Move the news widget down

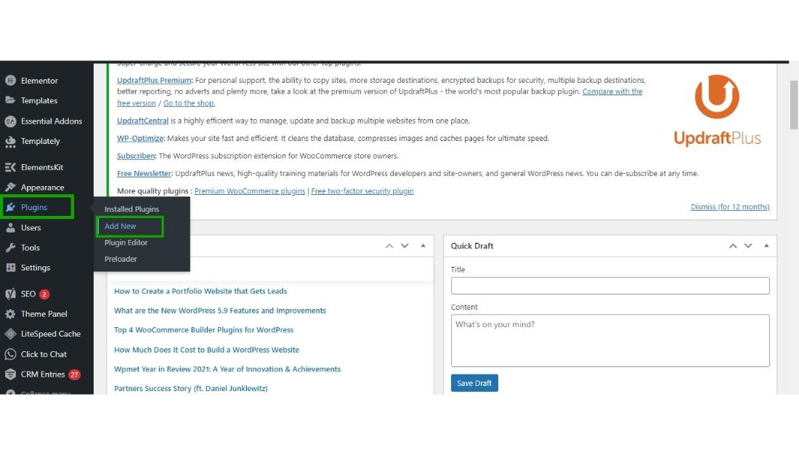point(405,246)
